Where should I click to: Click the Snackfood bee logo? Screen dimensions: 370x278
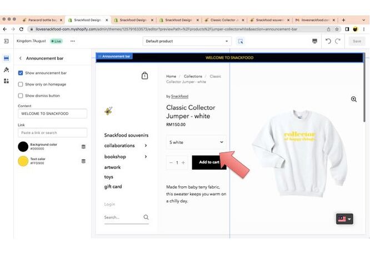pyautogui.click(x=108, y=111)
